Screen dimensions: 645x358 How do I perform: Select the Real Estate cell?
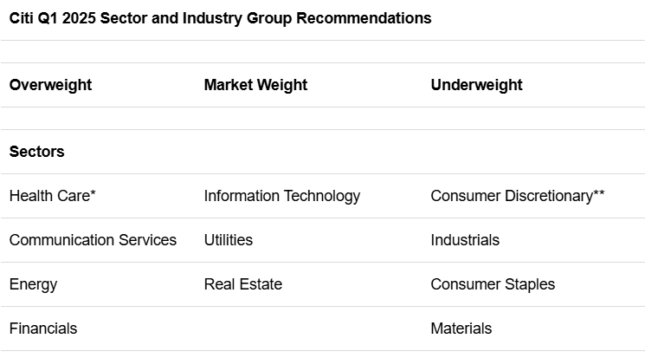click(x=242, y=284)
